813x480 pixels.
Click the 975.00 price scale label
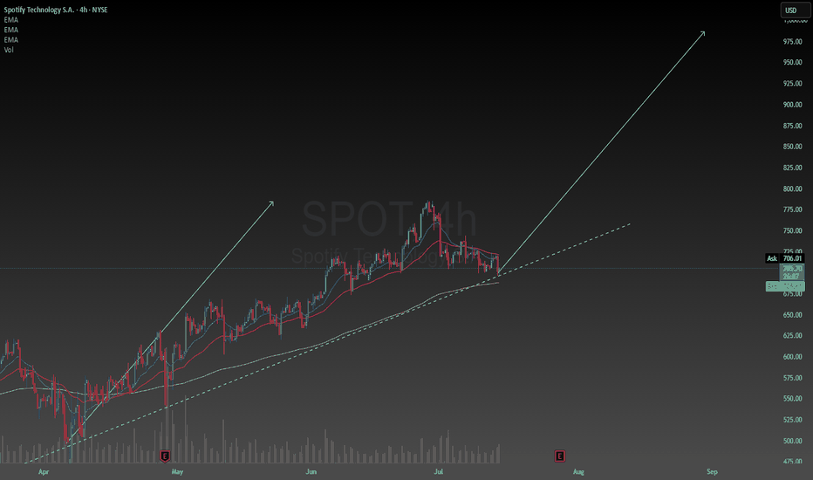792,42
